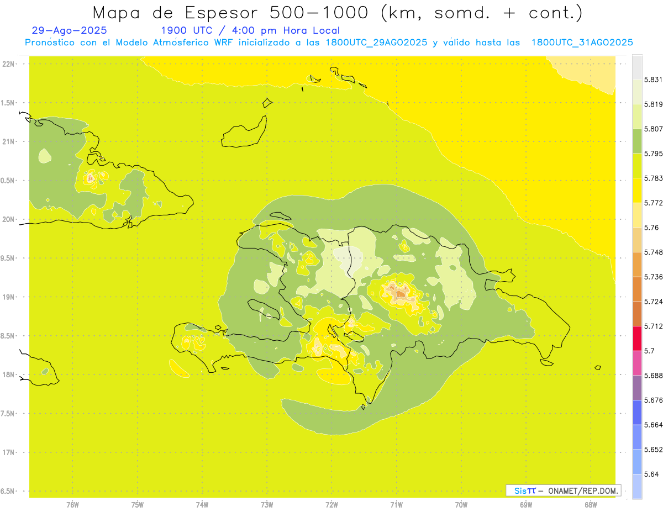Pick the pink legend swatch between 5.7 and 5.688

tap(637, 363)
